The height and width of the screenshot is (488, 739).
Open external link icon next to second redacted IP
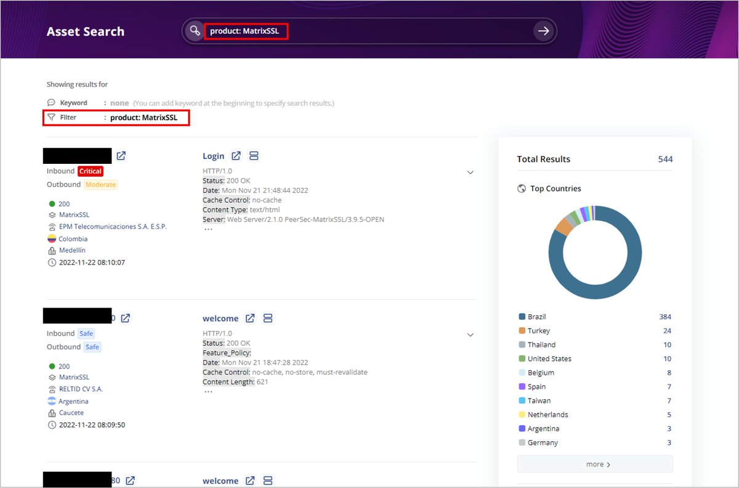125,319
